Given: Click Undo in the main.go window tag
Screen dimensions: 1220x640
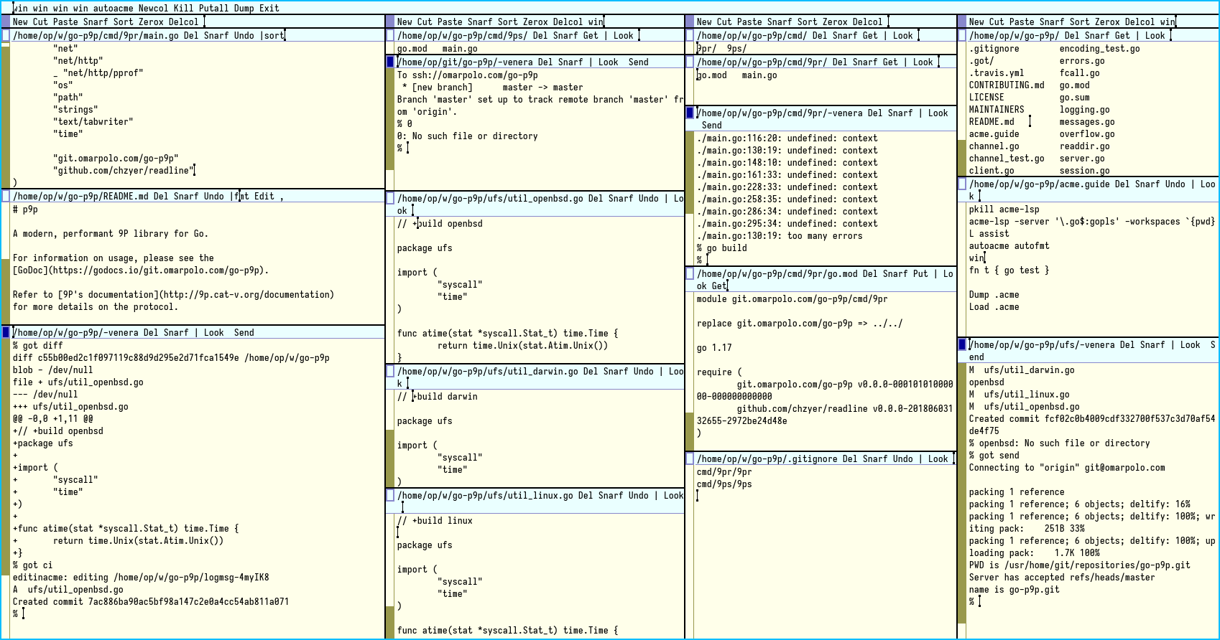Looking at the screenshot, I should [x=244, y=35].
